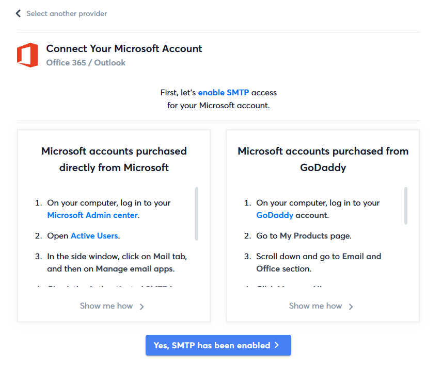Image resolution: width=442 pixels, height=374 pixels.
Task: Click the Connect Your Microsoft Account heading
Action: pos(124,49)
